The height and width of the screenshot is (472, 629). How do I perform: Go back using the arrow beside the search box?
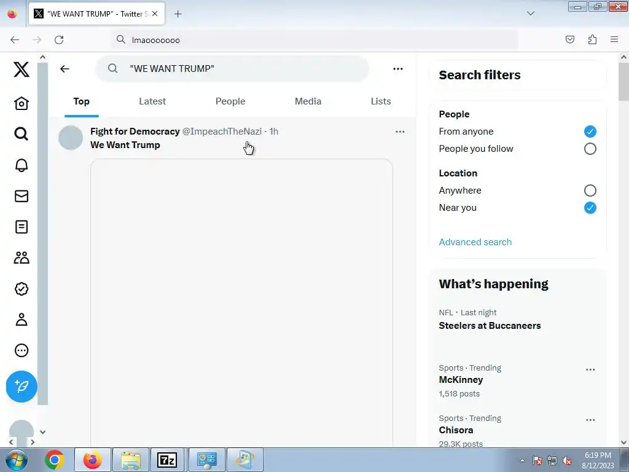tap(64, 69)
